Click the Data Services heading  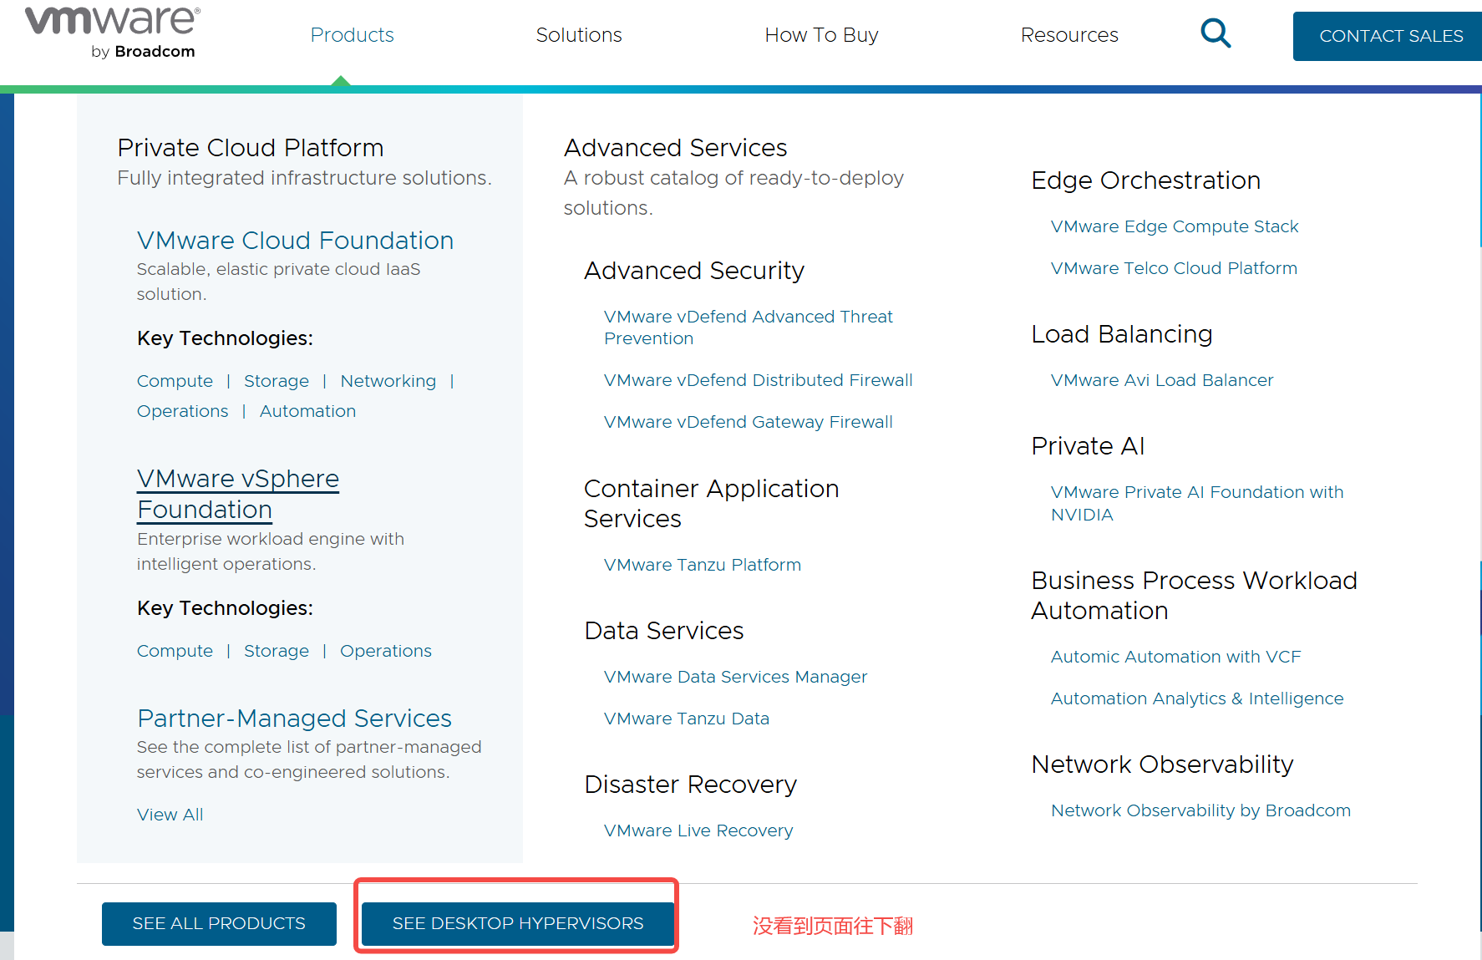[x=664, y=631]
